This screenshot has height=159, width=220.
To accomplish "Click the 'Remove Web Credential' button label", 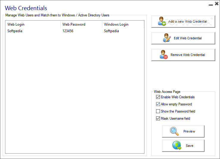I will [188, 55].
